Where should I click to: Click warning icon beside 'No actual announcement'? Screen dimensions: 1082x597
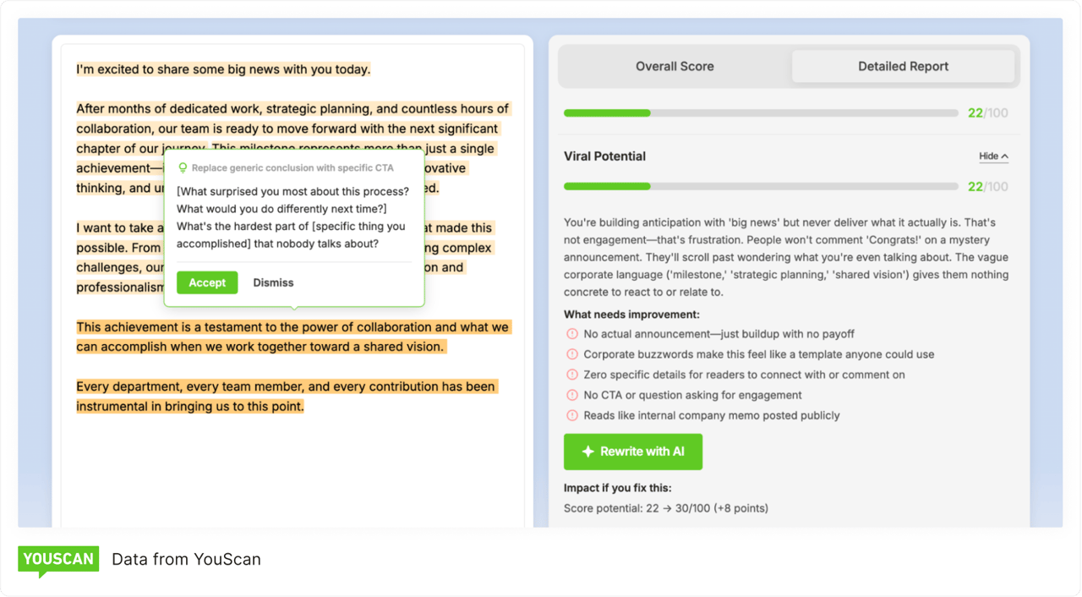click(x=572, y=334)
